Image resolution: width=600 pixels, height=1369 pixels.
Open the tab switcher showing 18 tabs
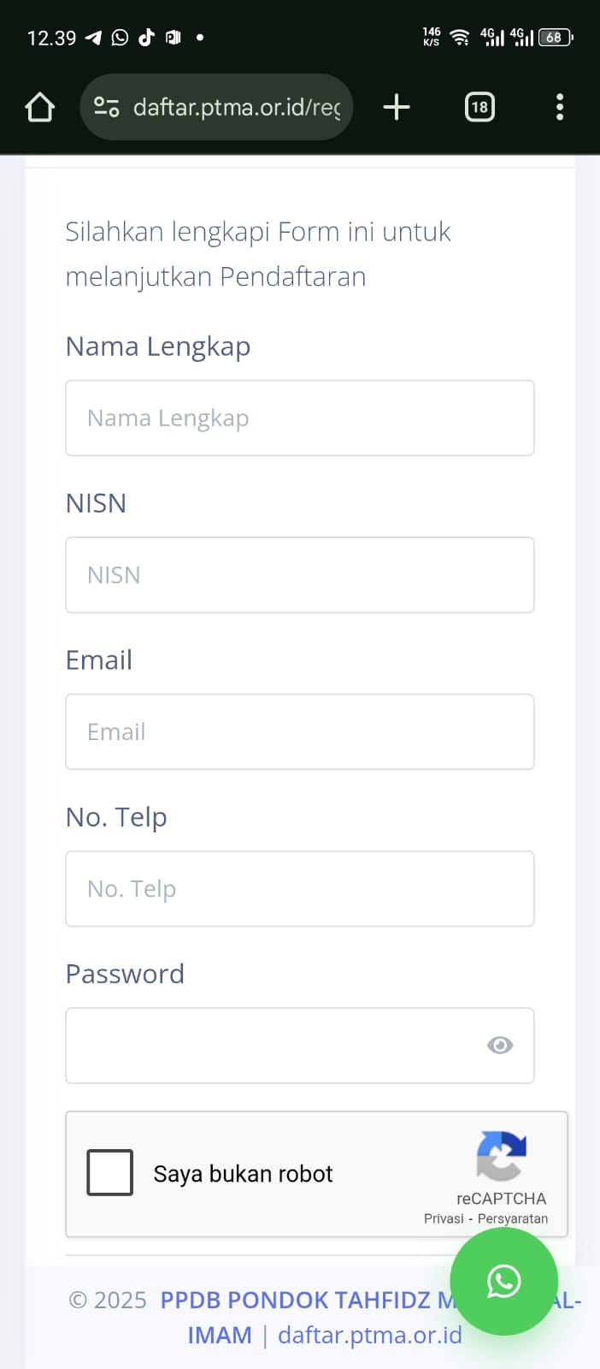click(x=479, y=107)
